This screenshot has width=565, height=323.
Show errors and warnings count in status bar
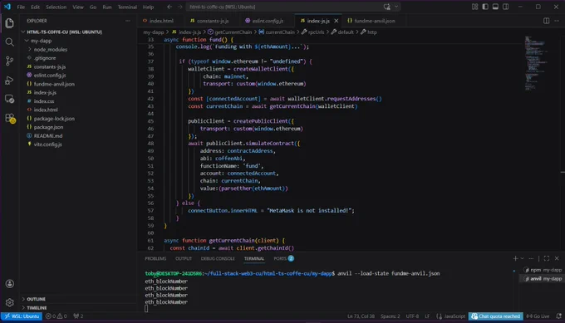pyautogui.click(x=56, y=316)
